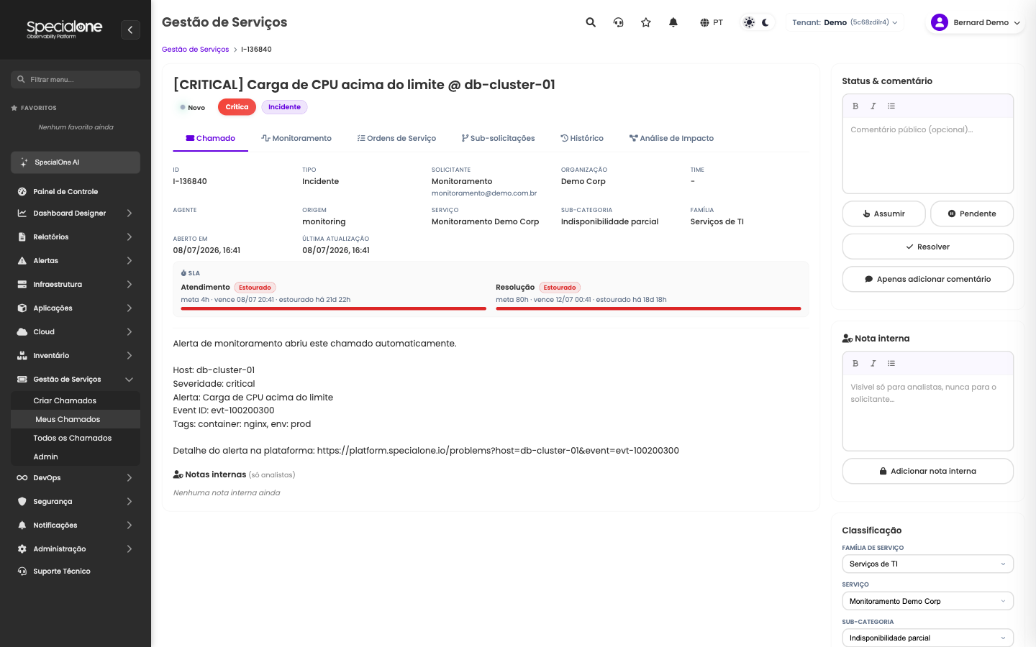
Task: Click the Incidente type badge
Action: (284, 107)
